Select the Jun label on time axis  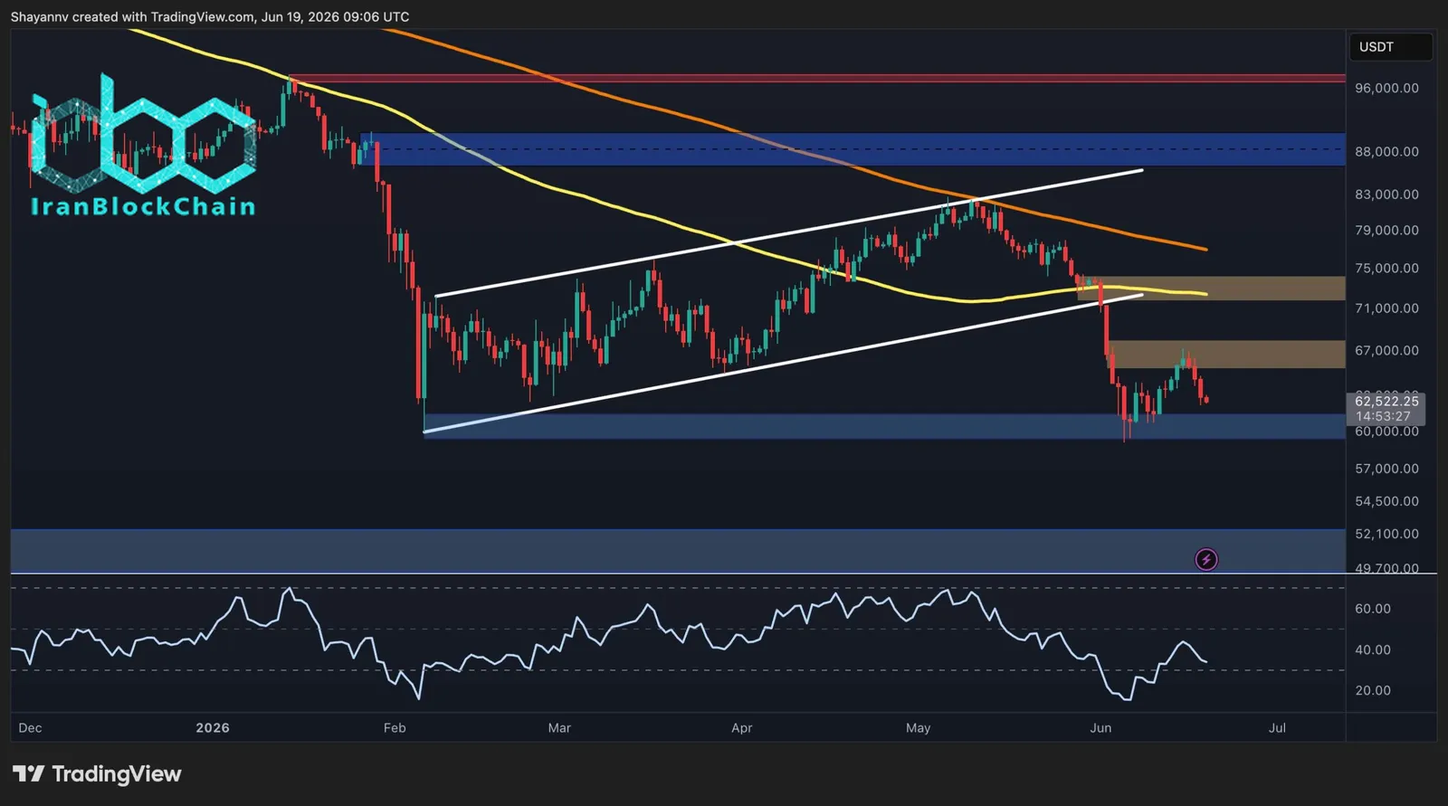pyautogui.click(x=1100, y=727)
